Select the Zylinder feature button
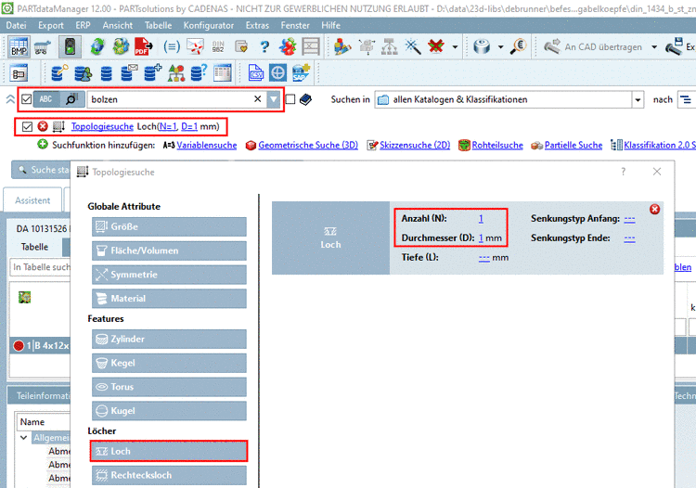696x488 pixels. click(169, 339)
